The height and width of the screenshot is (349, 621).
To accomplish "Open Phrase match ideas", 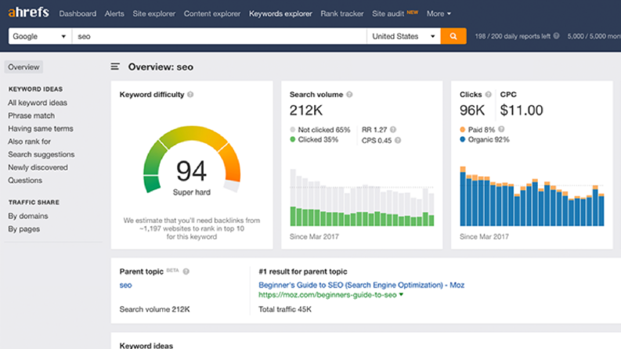I will (x=31, y=116).
